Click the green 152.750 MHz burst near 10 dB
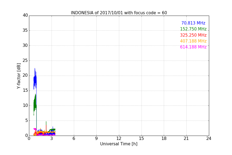 pos(35,105)
